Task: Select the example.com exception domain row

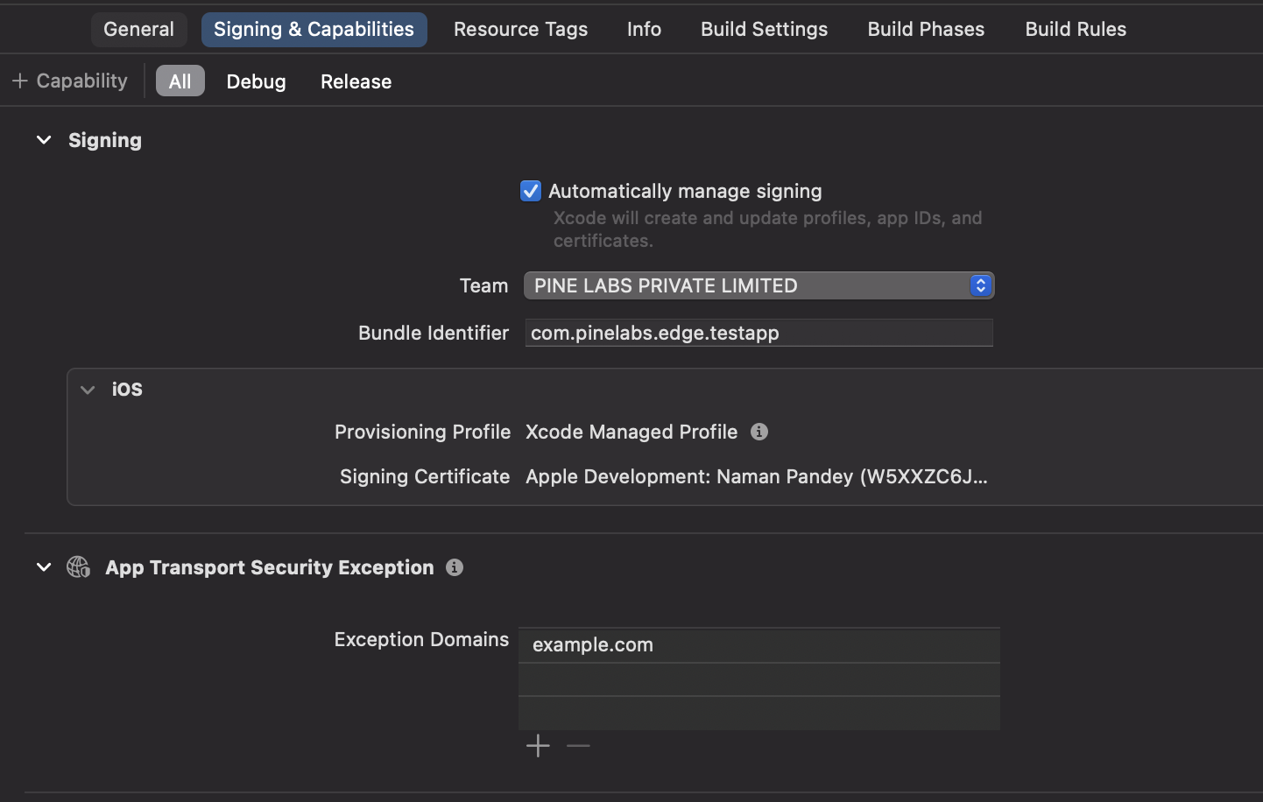Action: [x=759, y=645]
